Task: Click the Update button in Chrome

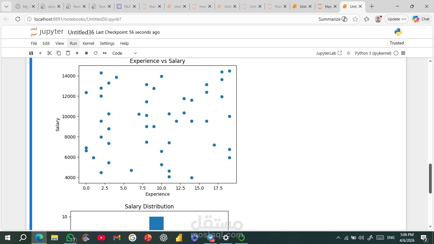Action: click(394, 19)
